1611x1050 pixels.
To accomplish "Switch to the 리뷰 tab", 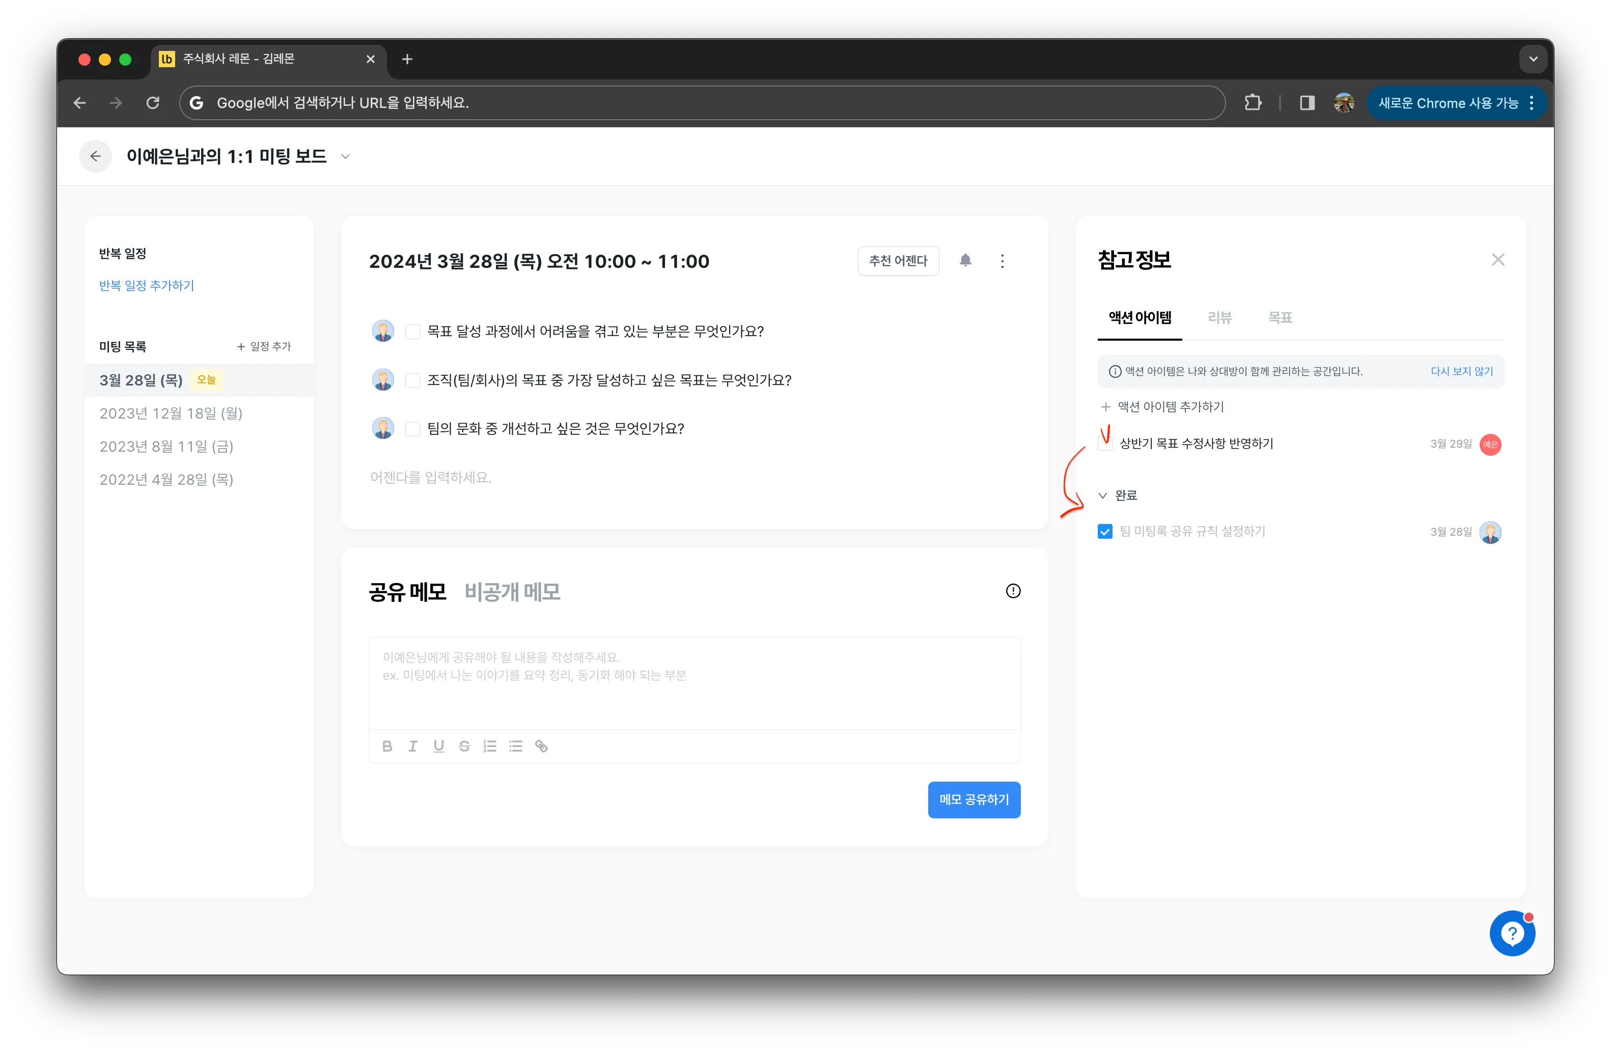I will (x=1220, y=318).
